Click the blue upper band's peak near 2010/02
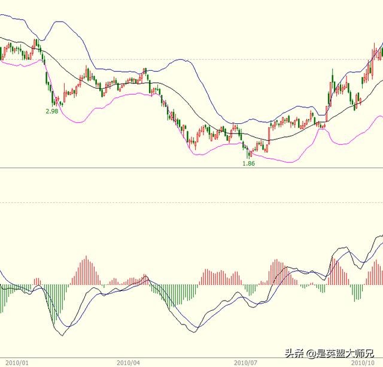The width and height of the screenshot is (383, 367). [58, 22]
